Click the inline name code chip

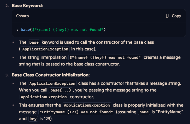pyautogui.click(x=144, y=112)
